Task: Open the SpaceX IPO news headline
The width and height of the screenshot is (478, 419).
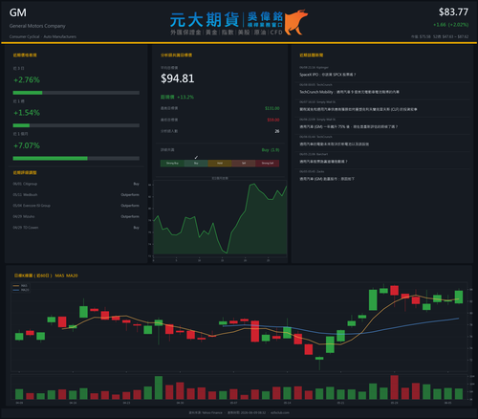Action: point(327,75)
